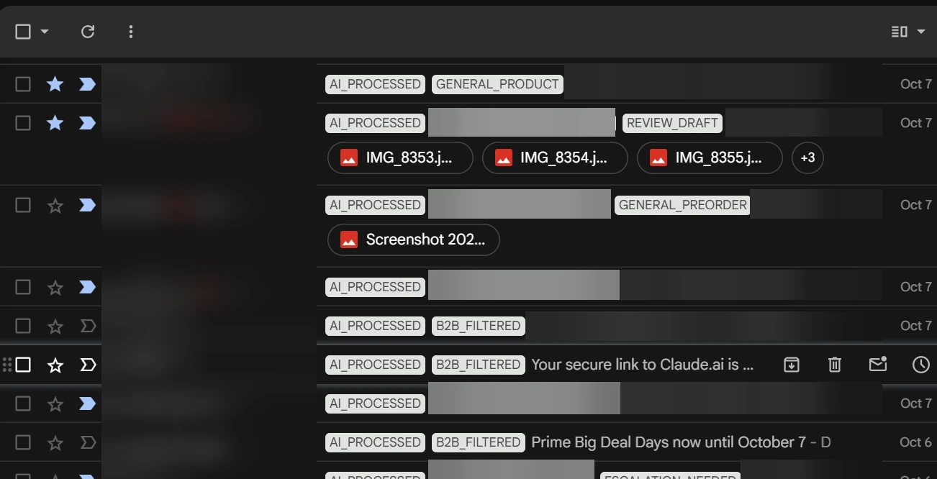Image resolution: width=937 pixels, height=479 pixels.
Task: Star the Claude.ai secure link email
Action: tap(55, 365)
